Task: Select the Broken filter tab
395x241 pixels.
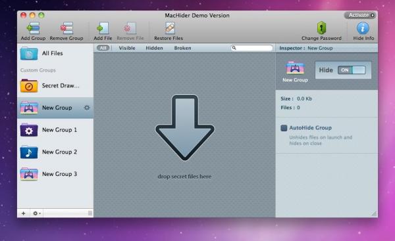Action: coord(182,48)
